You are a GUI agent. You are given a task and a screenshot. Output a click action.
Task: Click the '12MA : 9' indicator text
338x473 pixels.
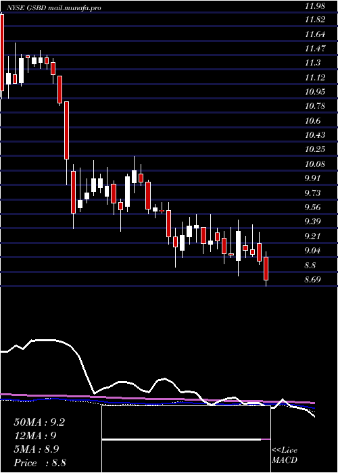(35, 436)
